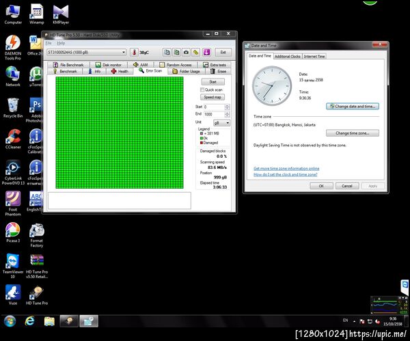Adjust the Start value spinner
Screen dimensions: 410x341
pos(227,107)
